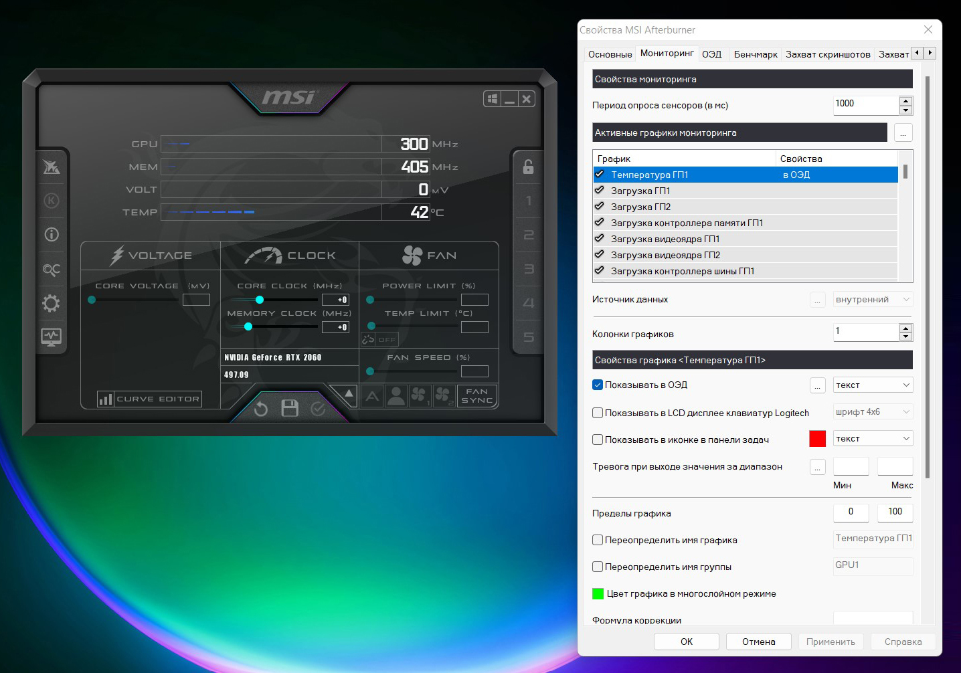
Task: Select fan 1 icon
Action: (420, 396)
